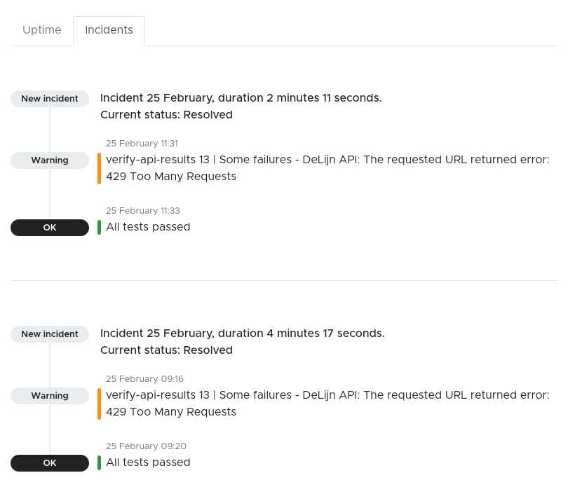
Task: Switch to the Uptime tab
Action: pos(42,30)
